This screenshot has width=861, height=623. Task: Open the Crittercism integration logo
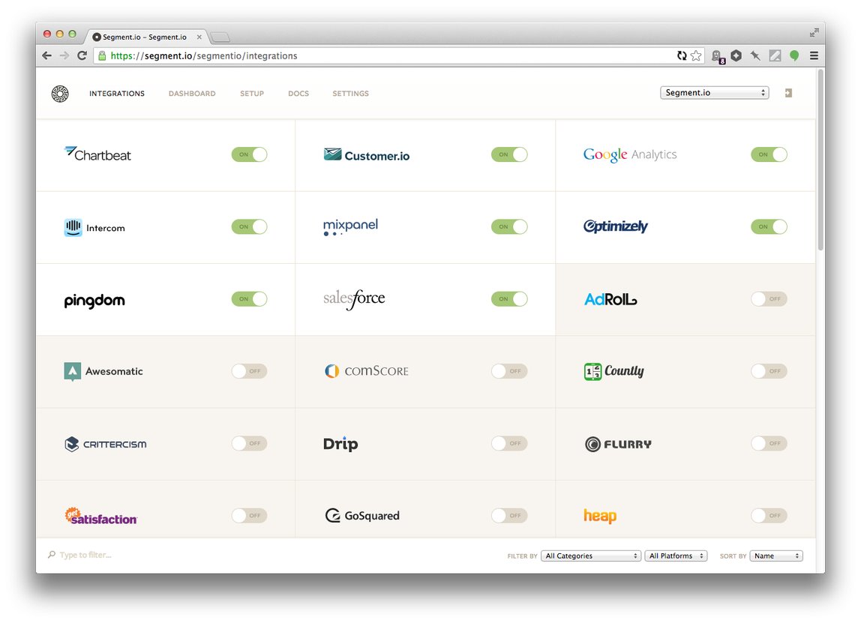tap(106, 444)
